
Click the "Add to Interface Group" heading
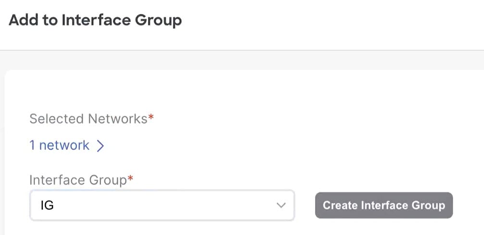click(95, 20)
